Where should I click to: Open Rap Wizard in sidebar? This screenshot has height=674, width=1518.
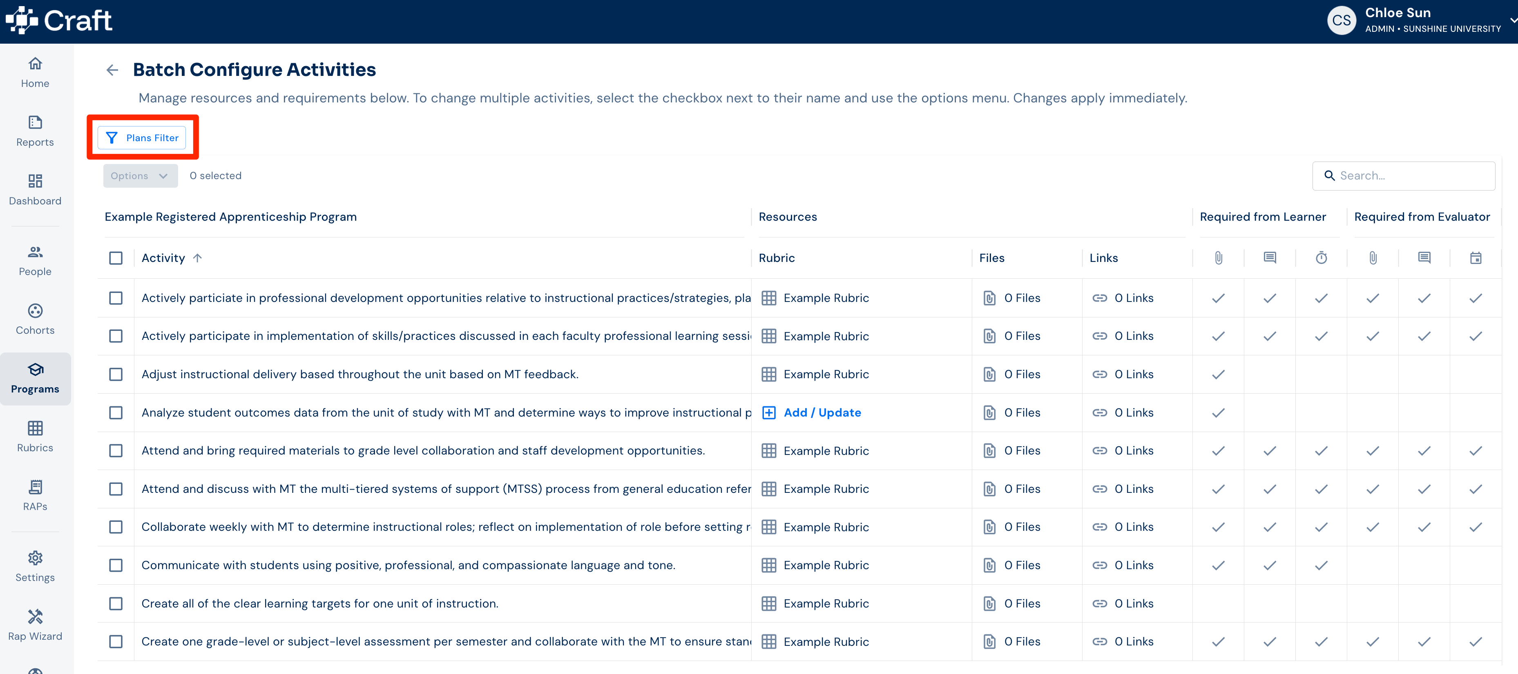[x=36, y=625]
